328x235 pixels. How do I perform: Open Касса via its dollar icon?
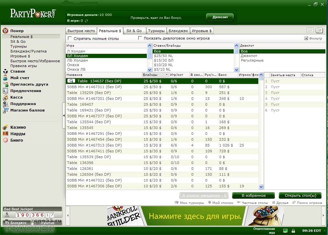[5, 97]
